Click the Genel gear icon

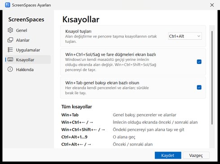point(10,30)
